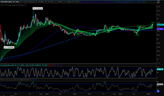Screen dimensions: 164x96
Task: Select the D: 11/23/16 9:30 AM date readout
Action: 28,2
